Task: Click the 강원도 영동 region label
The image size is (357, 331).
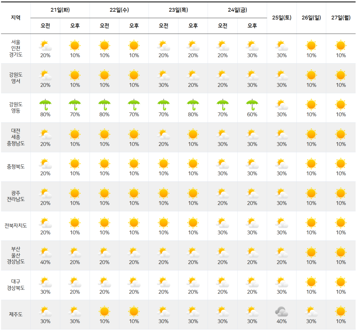Action: coord(16,107)
